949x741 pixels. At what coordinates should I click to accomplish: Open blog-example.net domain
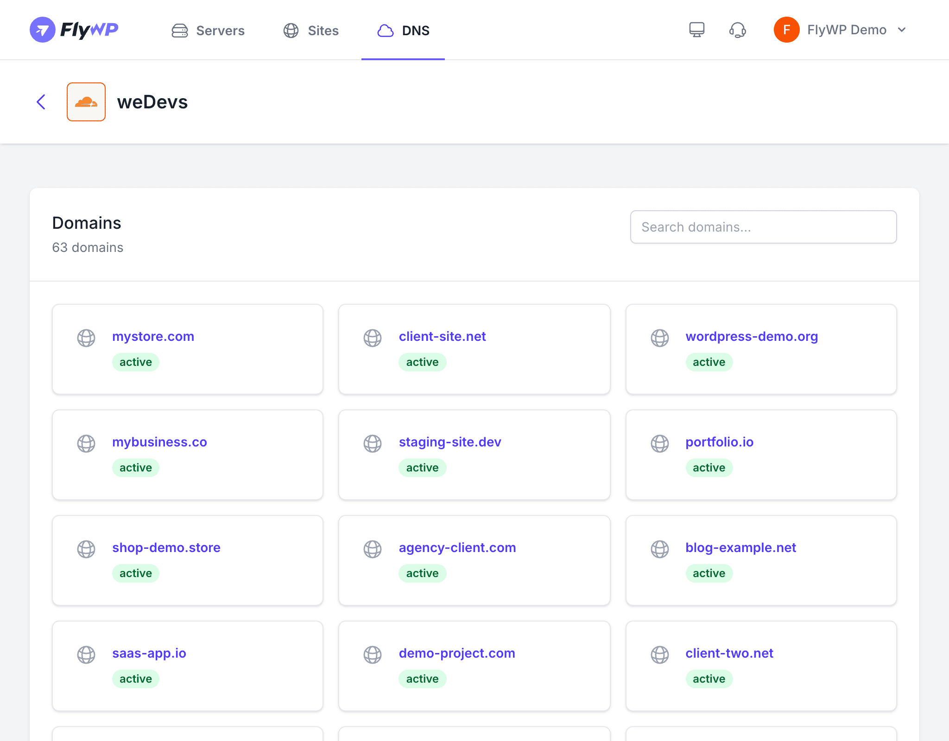[x=740, y=547]
